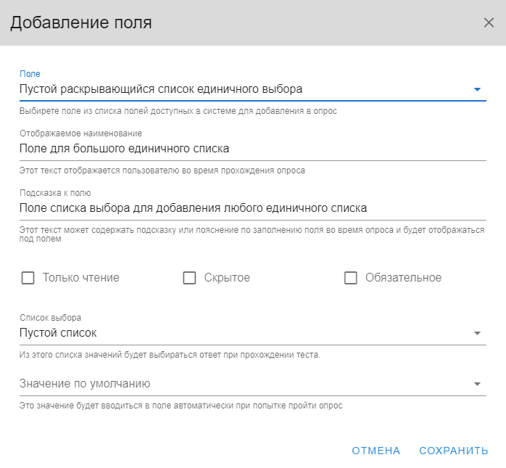The image size is (506, 468).
Task: Click the Значение по умолчанию placeholder text
Action: point(85,384)
